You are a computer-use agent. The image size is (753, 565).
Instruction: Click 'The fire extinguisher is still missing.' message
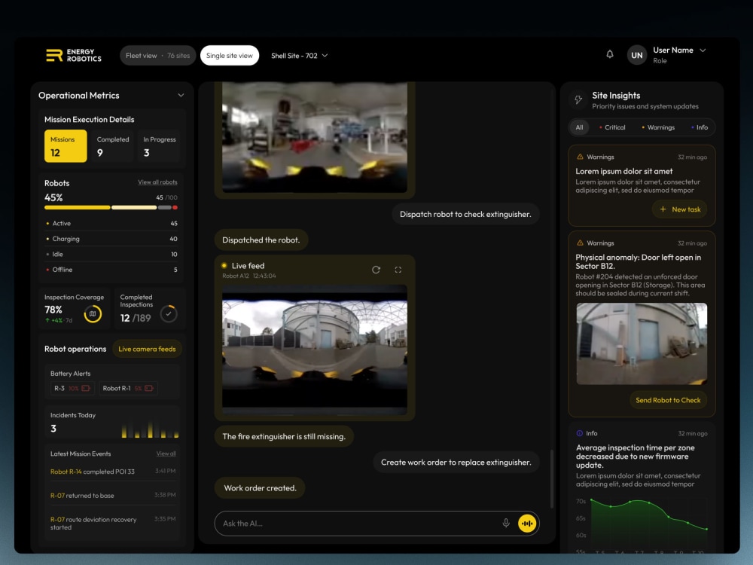coord(284,436)
